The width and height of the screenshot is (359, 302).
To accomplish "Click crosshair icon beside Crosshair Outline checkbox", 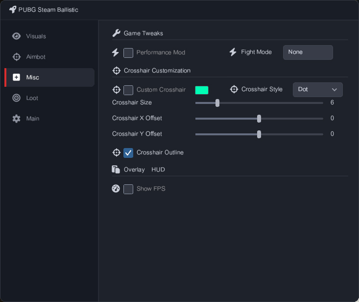I will click(x=116, y=152).
